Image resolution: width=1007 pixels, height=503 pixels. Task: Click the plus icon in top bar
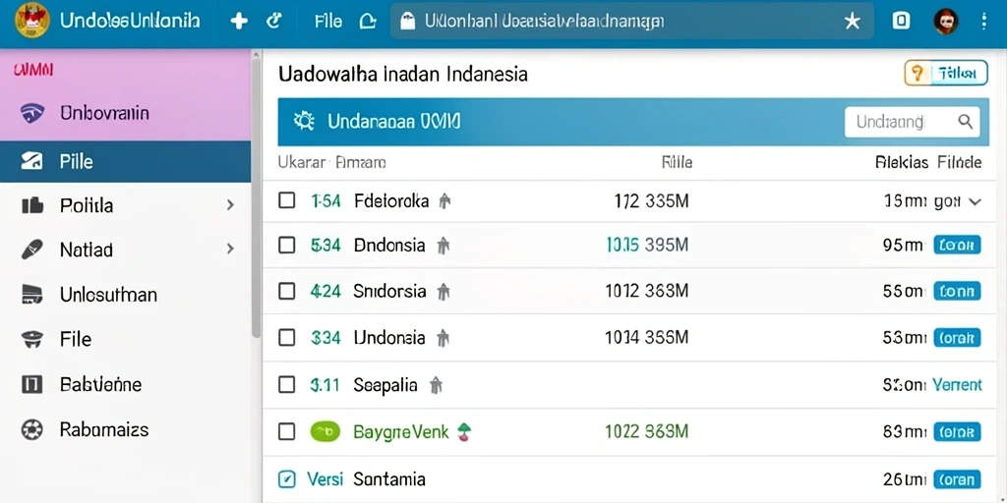click(x=239, y=22)
